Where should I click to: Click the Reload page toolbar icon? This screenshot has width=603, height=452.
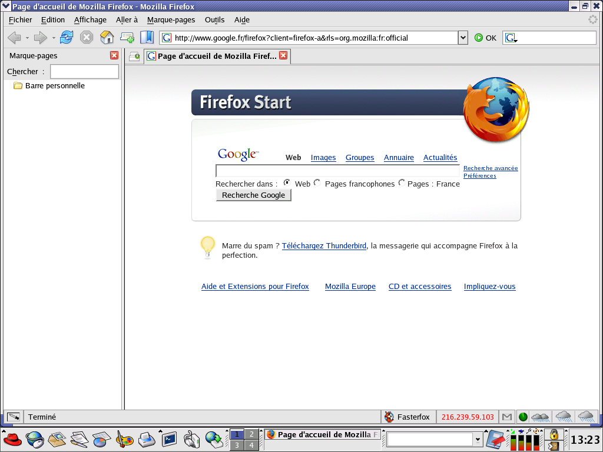[x=66, y=38]
